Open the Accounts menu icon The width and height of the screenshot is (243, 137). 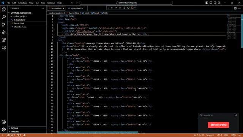[x=4, y=122]
